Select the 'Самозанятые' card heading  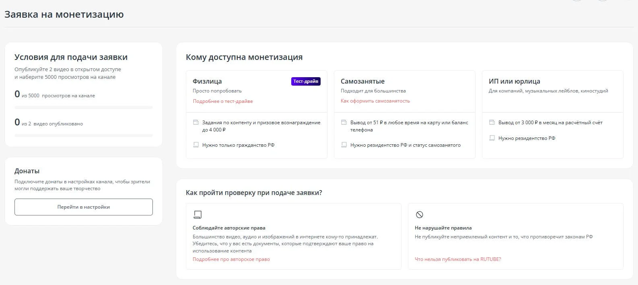point(362,82)
